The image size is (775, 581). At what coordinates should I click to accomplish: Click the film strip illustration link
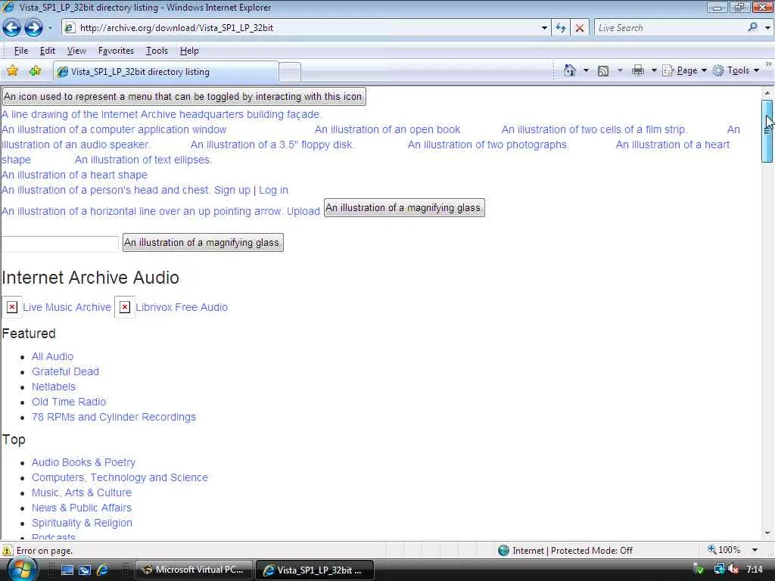594,129
